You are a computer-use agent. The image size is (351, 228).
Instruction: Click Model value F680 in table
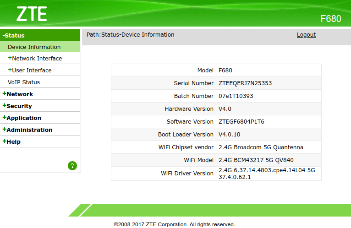[225, 70]
